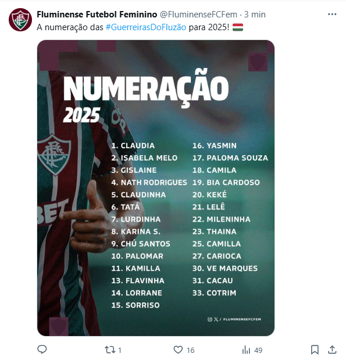
Task: Click the tweet text 'A numeração das'
Action: click(70, 27)
